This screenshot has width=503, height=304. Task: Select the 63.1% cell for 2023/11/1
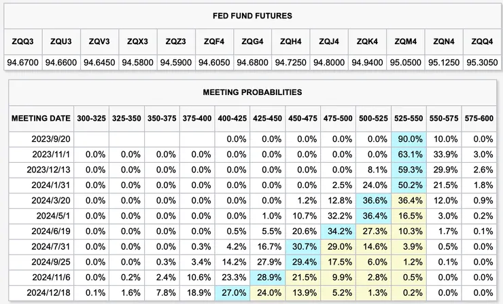point(409,154)
